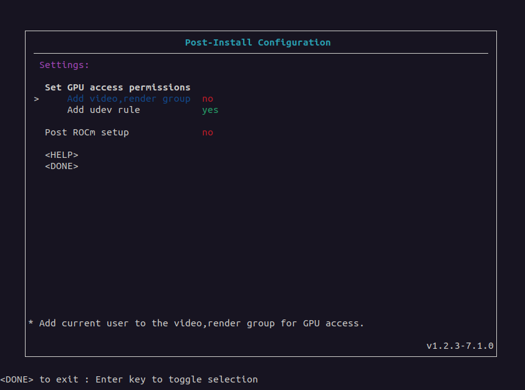
Task: Click the version label v1.2.3-7.1.0
Action: pyautogui.click(x=460, y=345)
